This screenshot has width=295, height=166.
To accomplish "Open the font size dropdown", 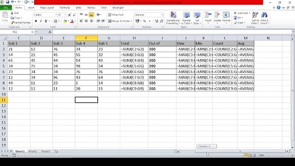I will pos(65,15).
